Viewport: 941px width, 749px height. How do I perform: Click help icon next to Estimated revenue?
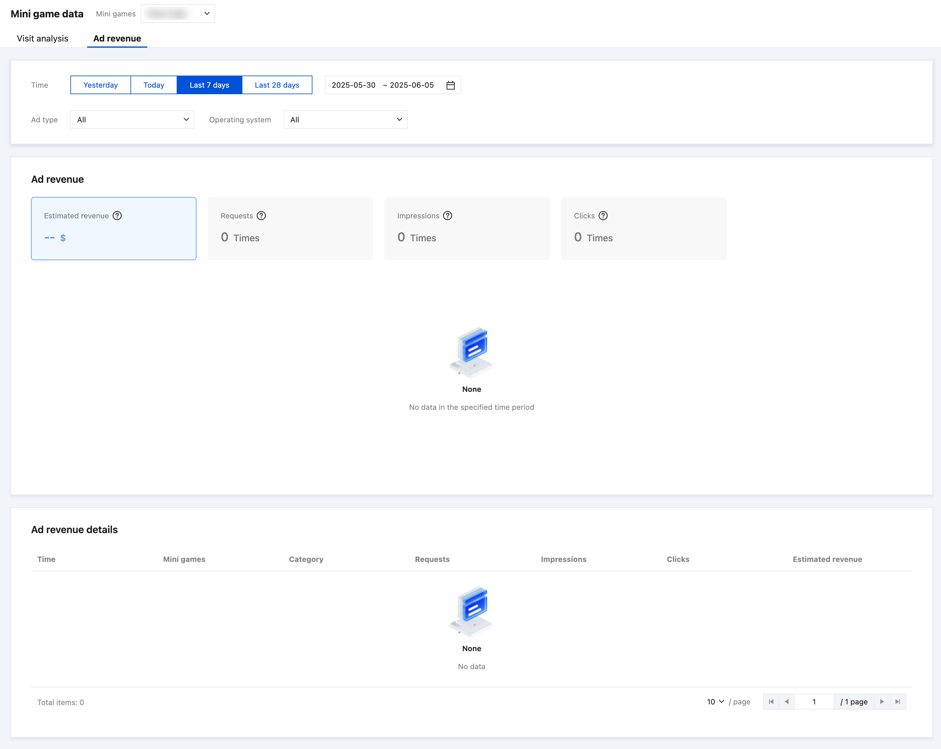[117, 216]
